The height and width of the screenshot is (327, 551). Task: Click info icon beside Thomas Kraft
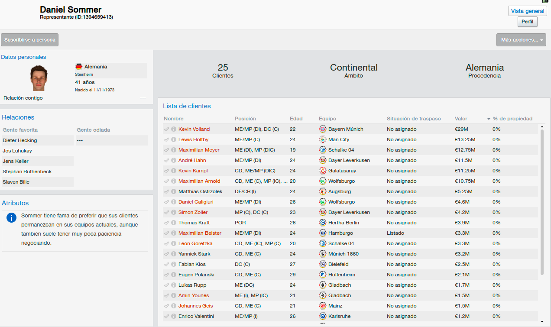pyautogui.click(x=174, y=223)
